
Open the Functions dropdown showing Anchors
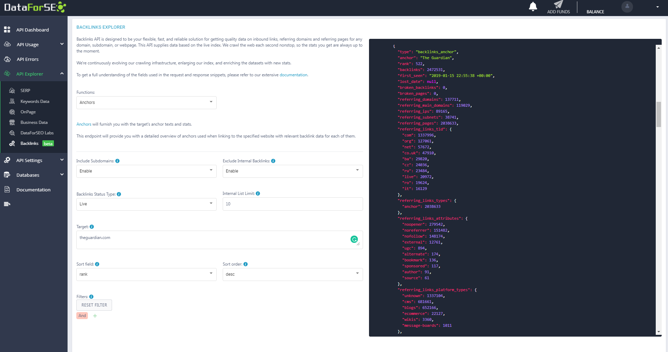[146, 103]
